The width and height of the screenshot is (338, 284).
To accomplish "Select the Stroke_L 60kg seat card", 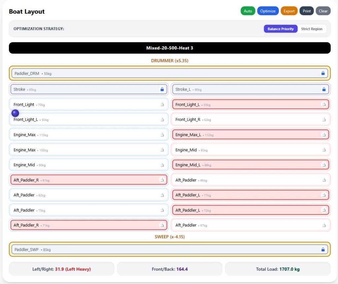I will [251, 89].
